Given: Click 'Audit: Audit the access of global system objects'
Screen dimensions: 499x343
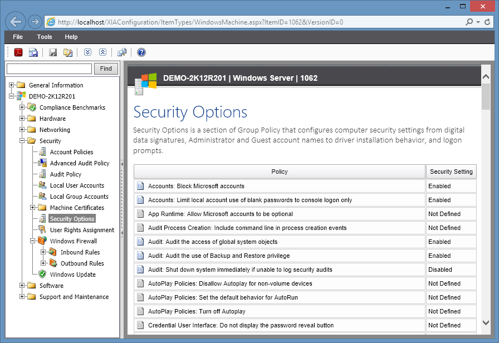Looking at the screenshot, I should [213, 242].
